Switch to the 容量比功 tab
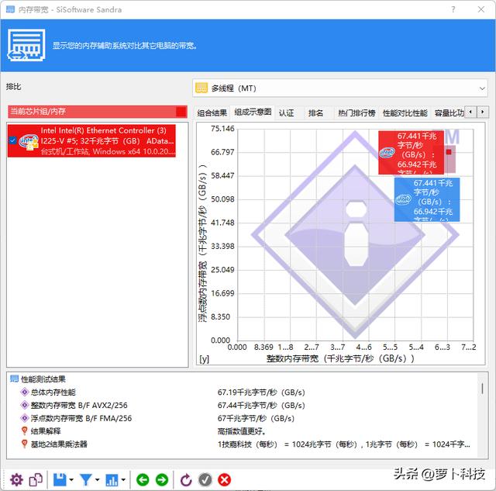The image size is (496, 491). [x=449, y=112]
